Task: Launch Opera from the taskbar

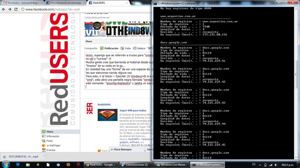Action: pyautogui.click(x=78, y=165)
